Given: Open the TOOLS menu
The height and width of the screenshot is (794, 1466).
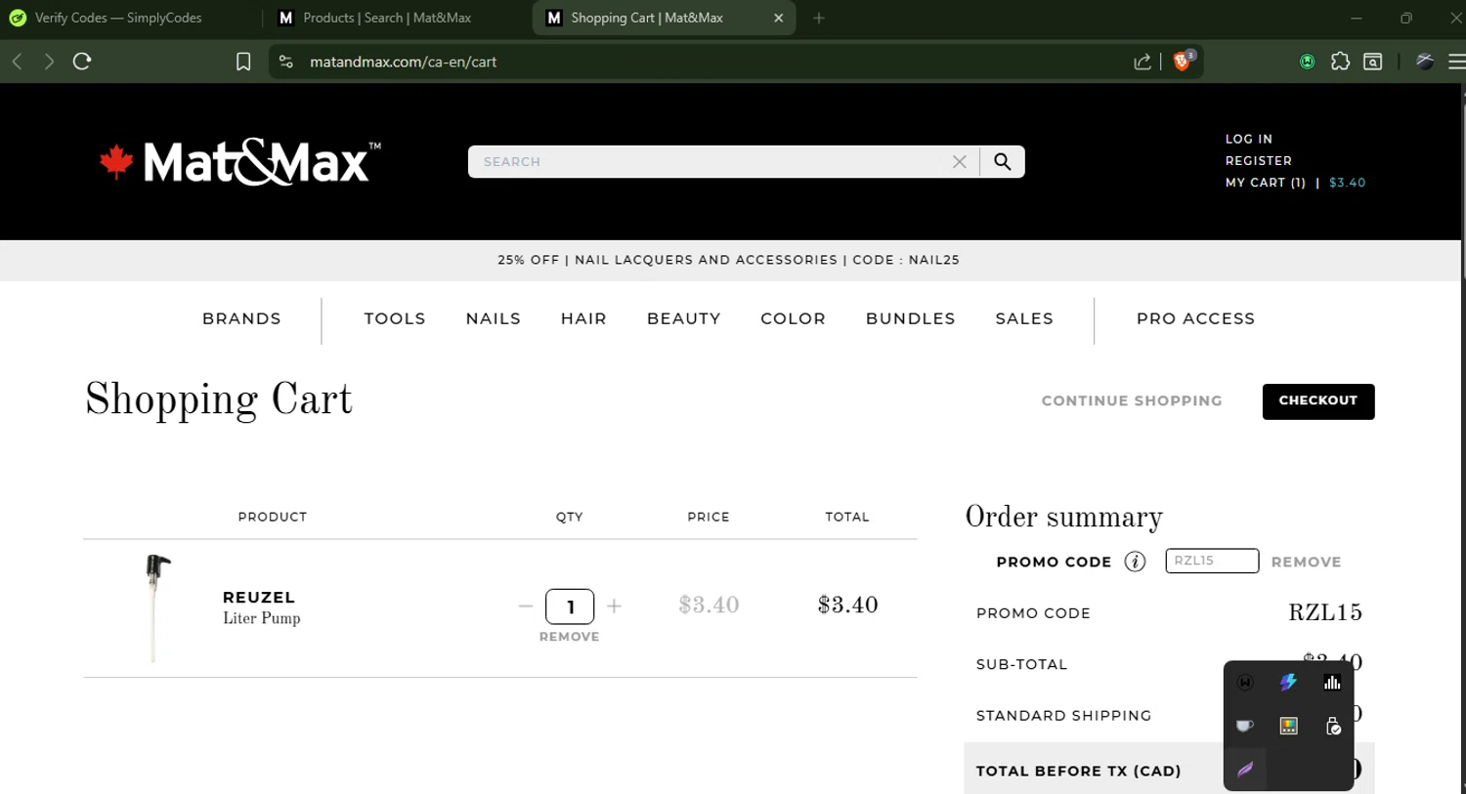Looking at the screenshot, I should [x=395, y=318].
